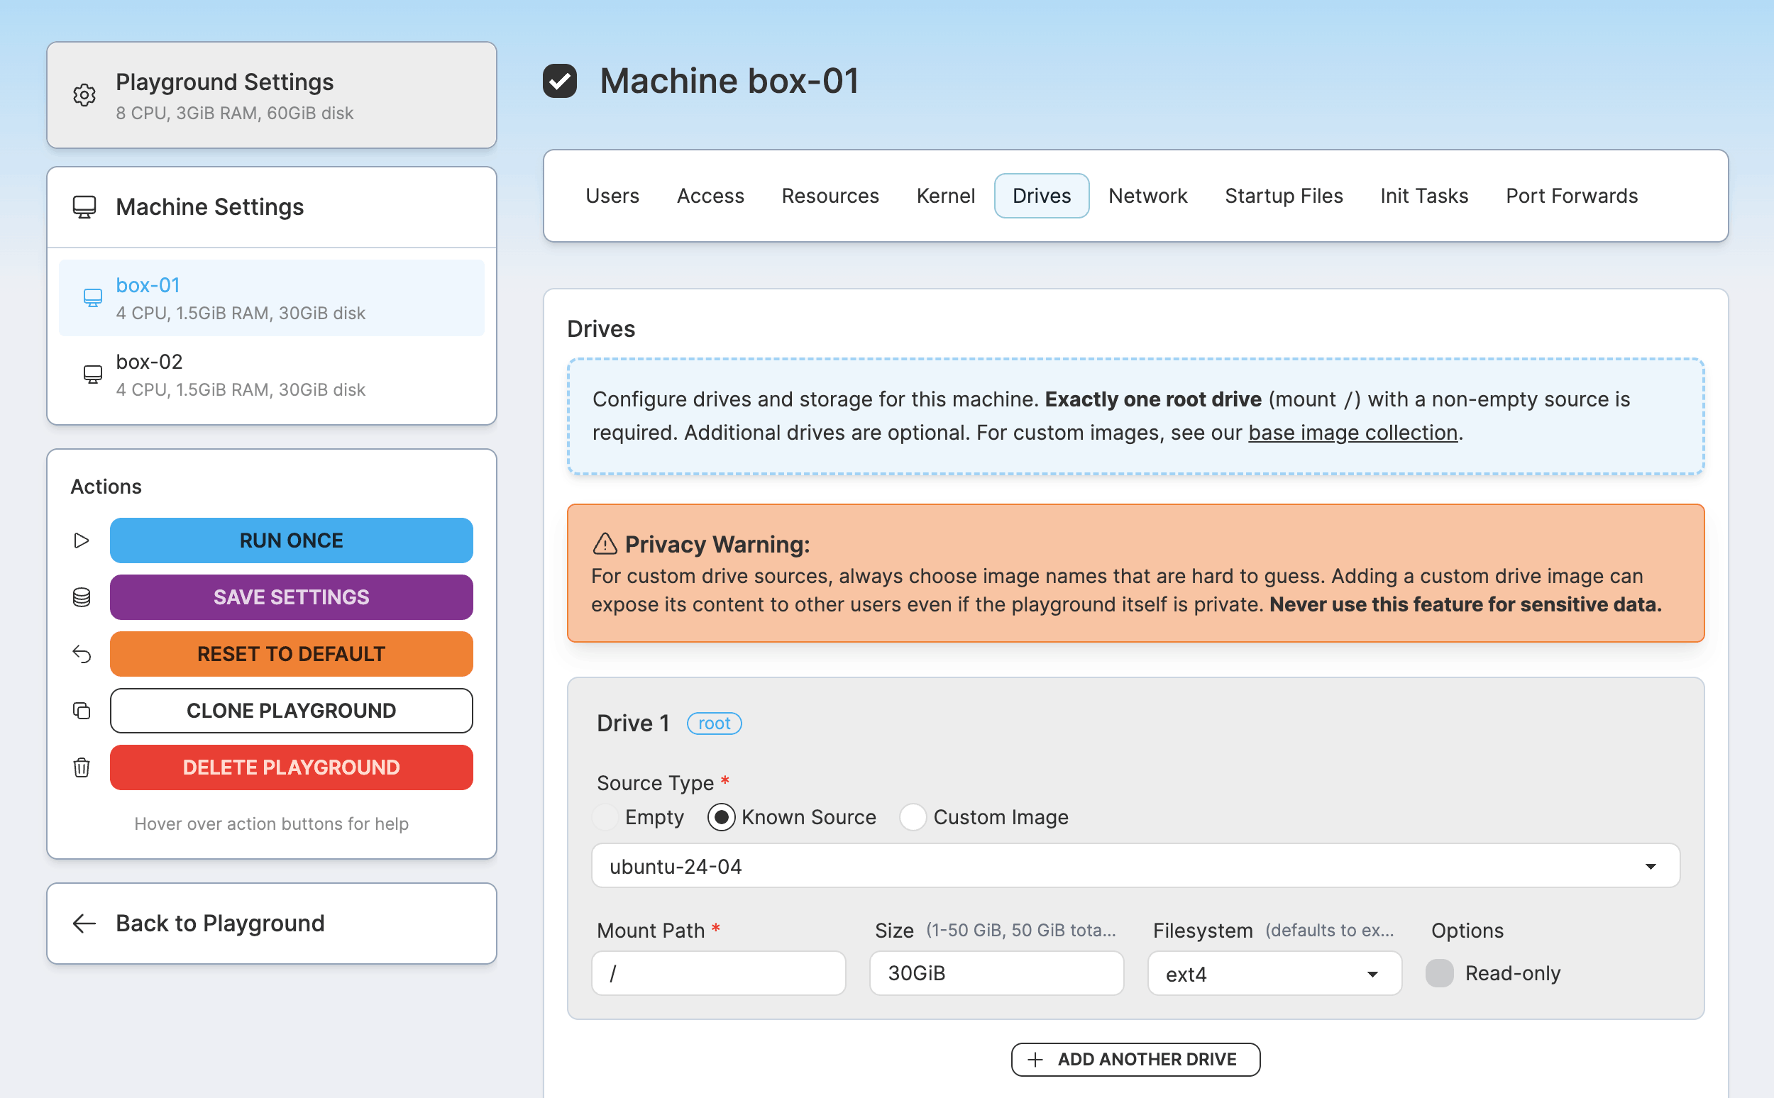Click the box-02 monitor icon
This screenshot has height=1098, width=1774.
[92, 374]
